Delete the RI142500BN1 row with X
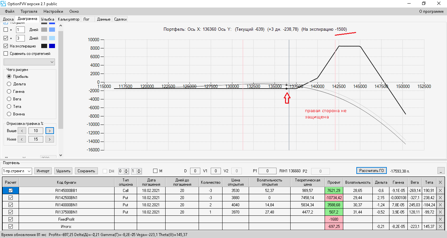This screenshot has height=238, width=447. (x=440, y=197)
